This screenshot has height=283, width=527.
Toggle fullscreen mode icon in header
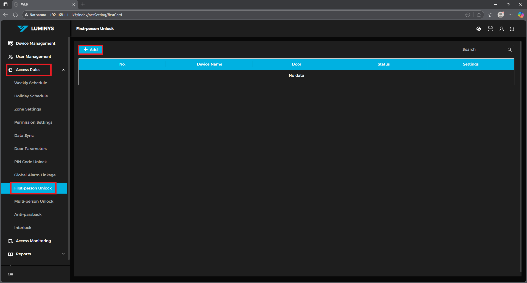490,29
